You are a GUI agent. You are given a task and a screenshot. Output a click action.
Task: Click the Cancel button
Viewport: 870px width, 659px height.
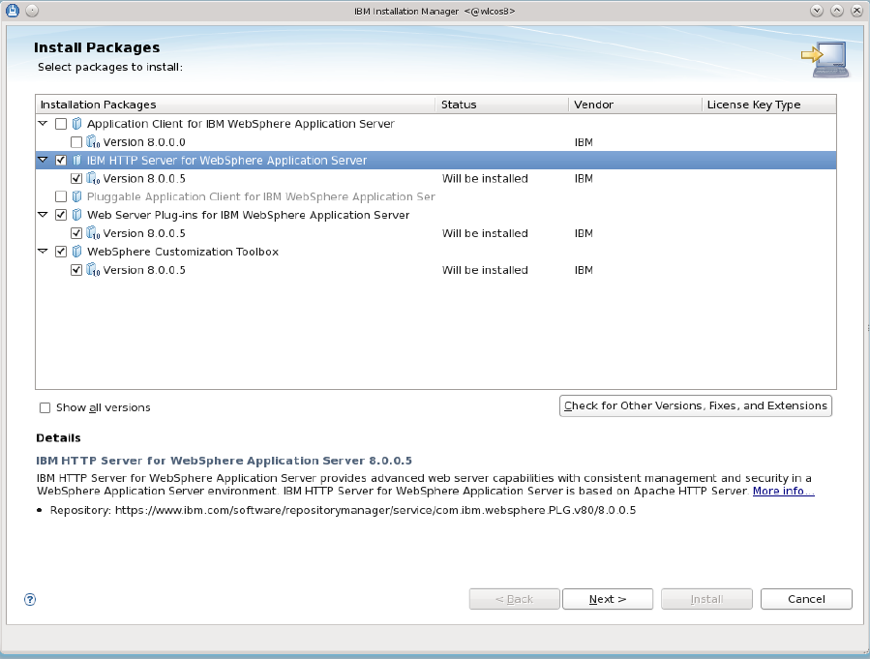[x=806, y=599]
